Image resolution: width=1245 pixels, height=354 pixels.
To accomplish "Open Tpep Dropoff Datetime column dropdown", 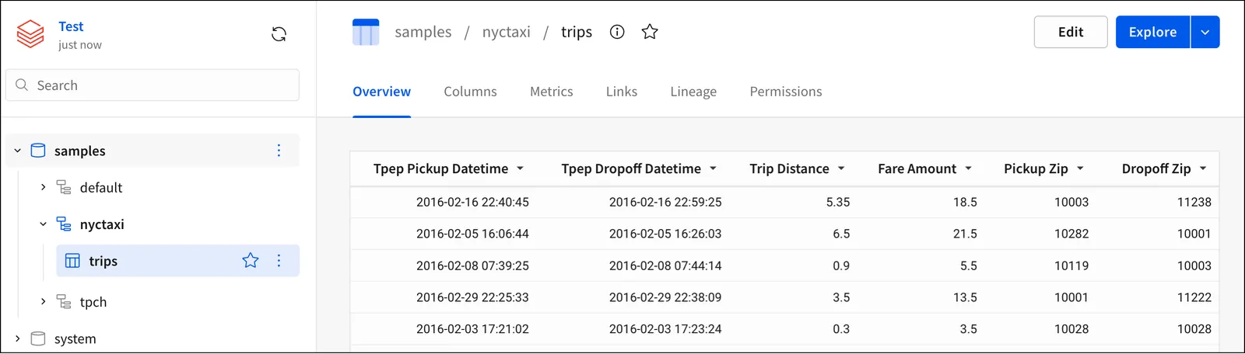I will click(713, 168).
